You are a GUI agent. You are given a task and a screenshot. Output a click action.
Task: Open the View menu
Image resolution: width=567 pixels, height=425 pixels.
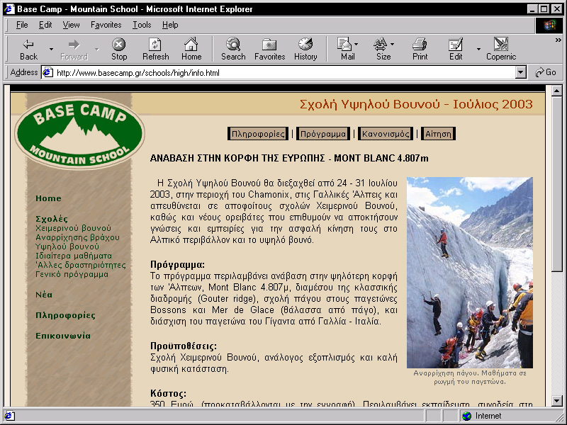pos(71,25)
